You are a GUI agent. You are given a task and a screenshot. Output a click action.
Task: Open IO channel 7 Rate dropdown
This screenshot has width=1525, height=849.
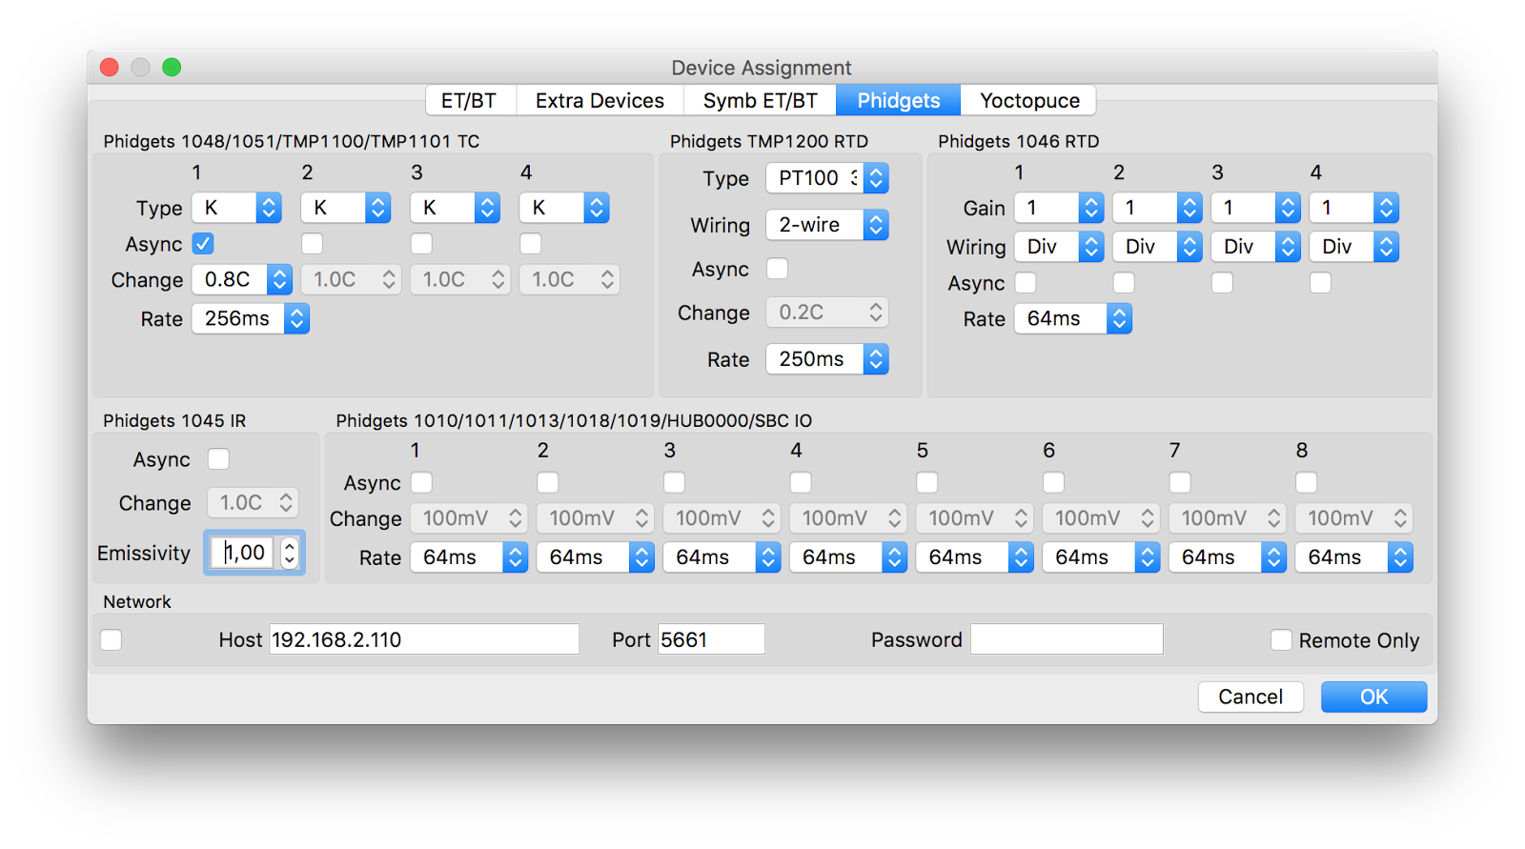[1228, 557]
